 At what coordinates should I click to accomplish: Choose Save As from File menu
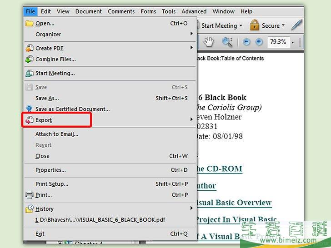click(47, 98)
